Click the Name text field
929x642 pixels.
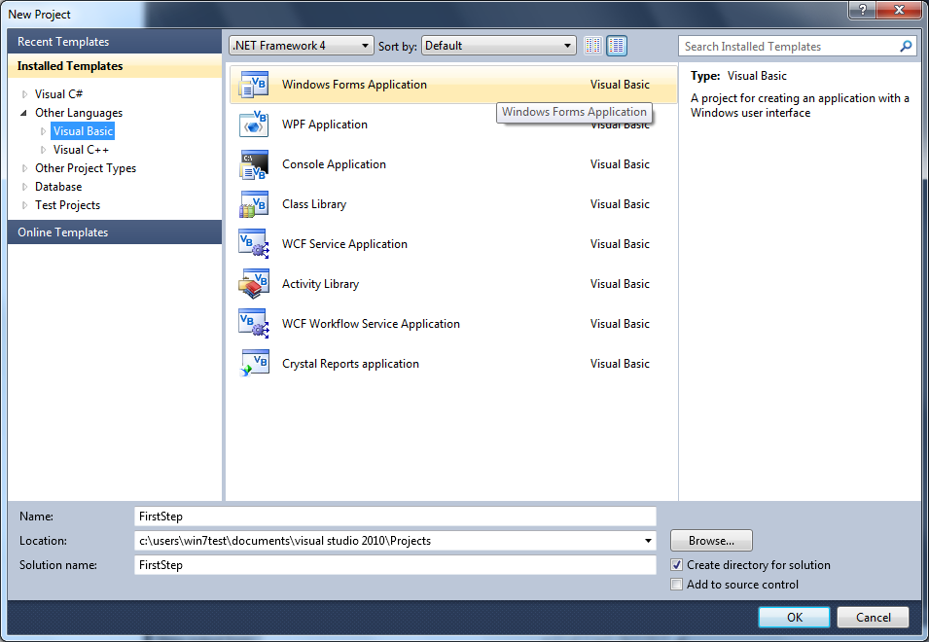click(x=395, y=517)
